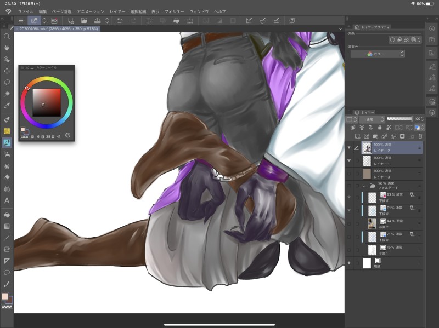Hide the 用紙 paper layer
The width and height of the screenshot is (439, 328).
tap(349, 263)
